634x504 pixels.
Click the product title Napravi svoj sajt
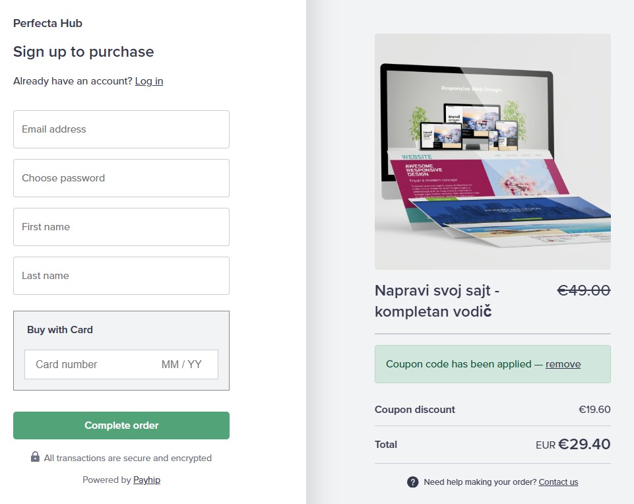coord(436,301)
